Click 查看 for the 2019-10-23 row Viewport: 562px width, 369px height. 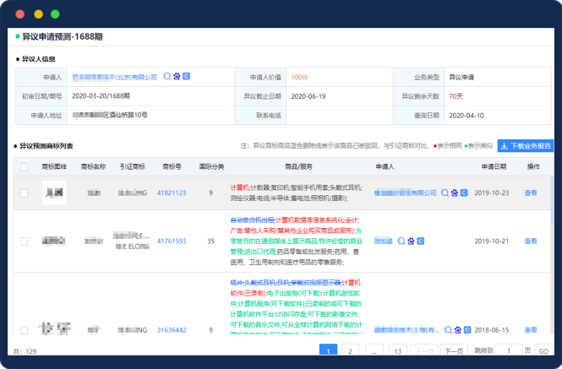pyautogui.click(x=531, y=193)
